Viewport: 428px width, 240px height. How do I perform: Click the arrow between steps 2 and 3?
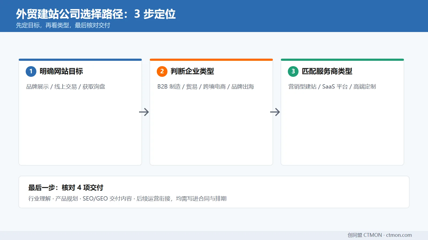pos(275,112)
